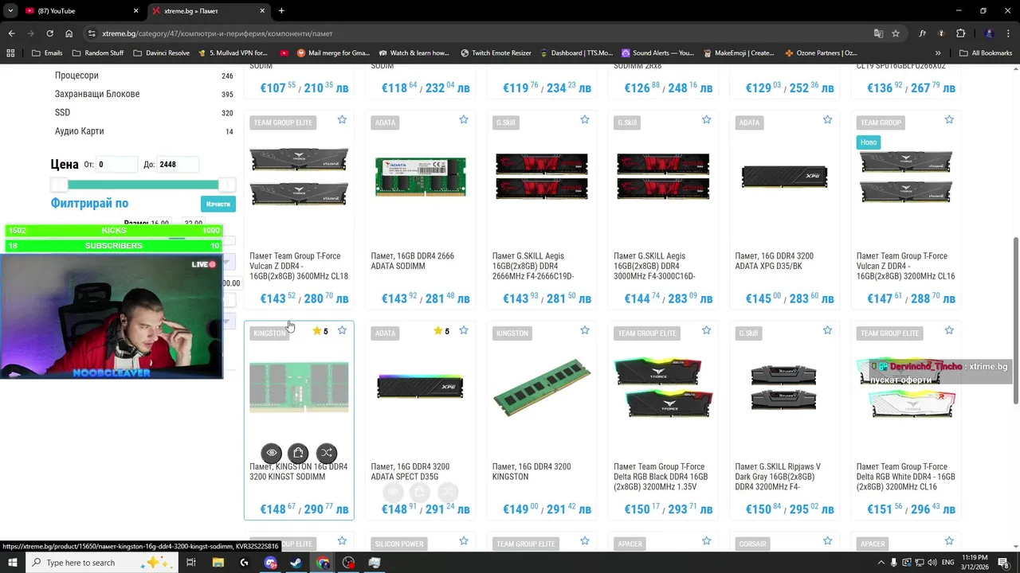Screen dimensions: 1020x573
Task: Open quick view eye icon on Kingston SODIMM card
Action: point(272,453)
